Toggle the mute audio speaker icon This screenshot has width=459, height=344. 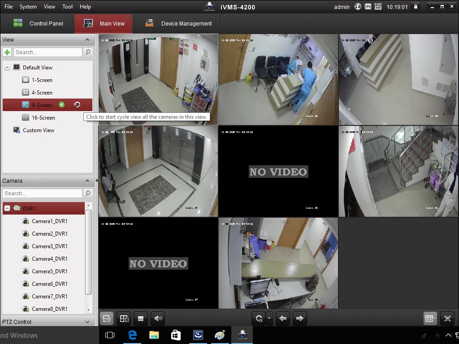tap(158, 318)
